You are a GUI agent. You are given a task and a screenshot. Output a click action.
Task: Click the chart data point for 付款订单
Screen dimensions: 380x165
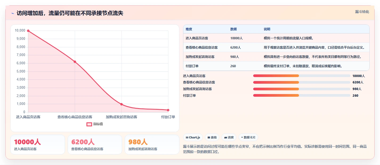(168, 110)
